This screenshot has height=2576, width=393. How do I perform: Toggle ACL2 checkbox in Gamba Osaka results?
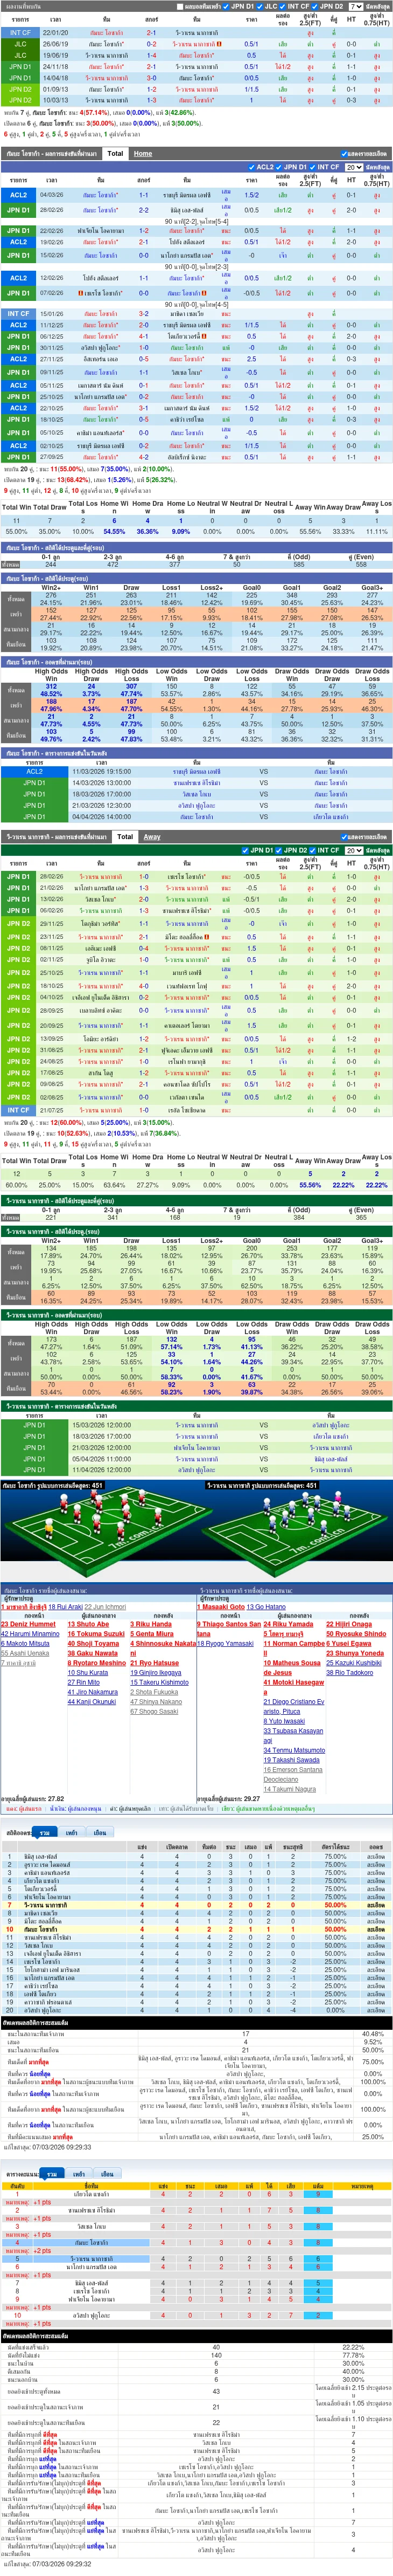tap(251, 167)
